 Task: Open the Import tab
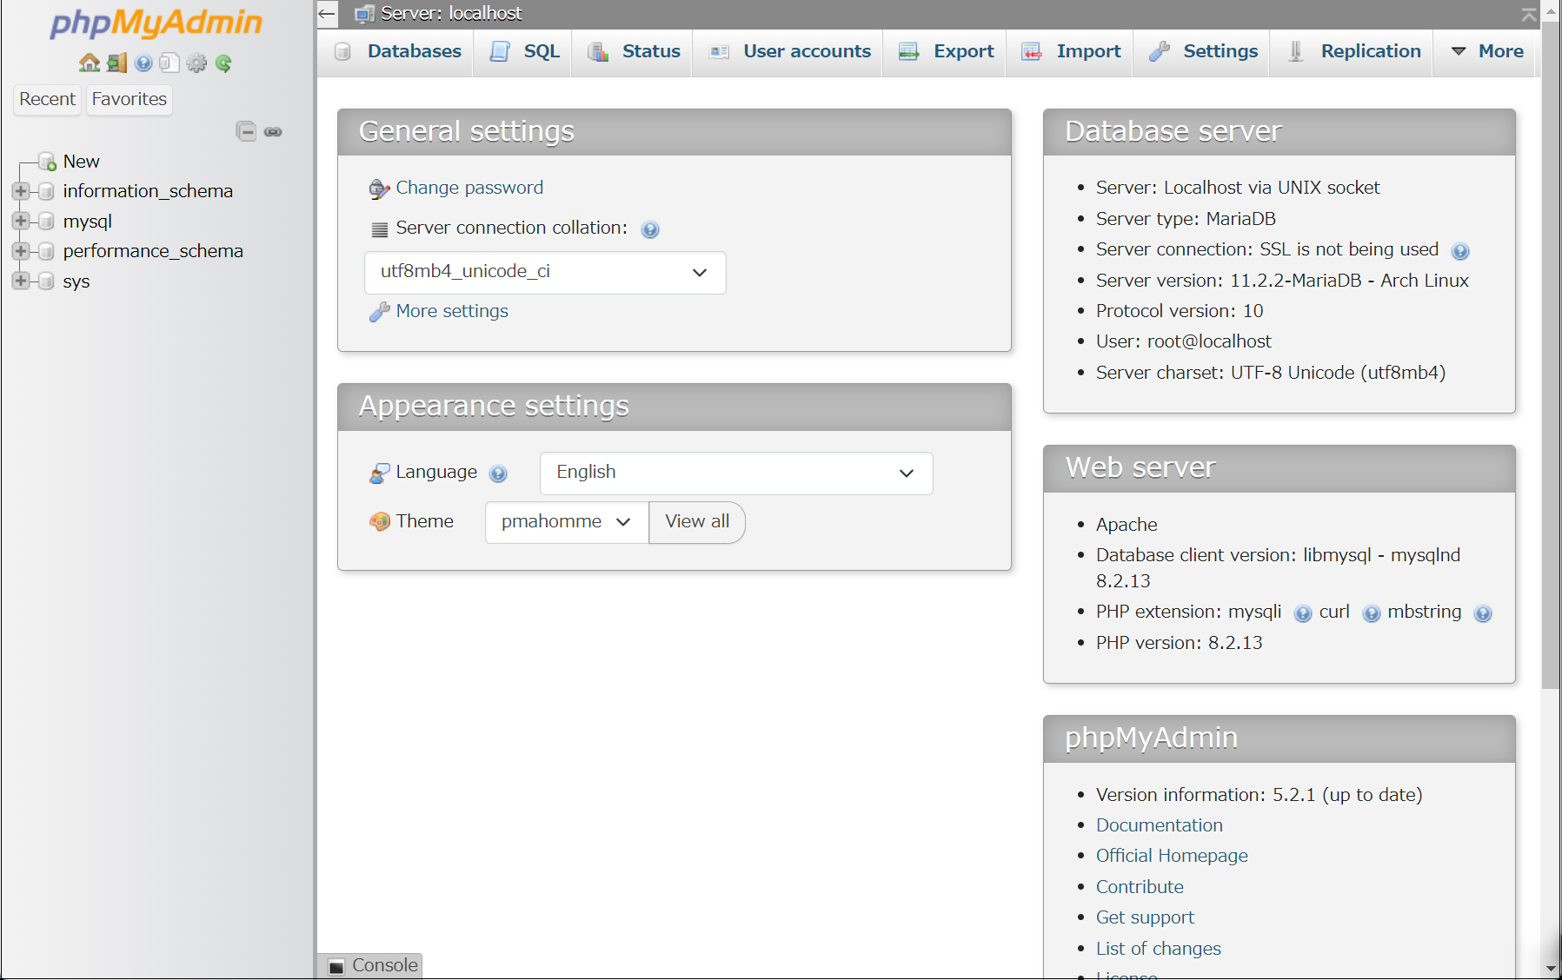click(x=1072, y=51)
